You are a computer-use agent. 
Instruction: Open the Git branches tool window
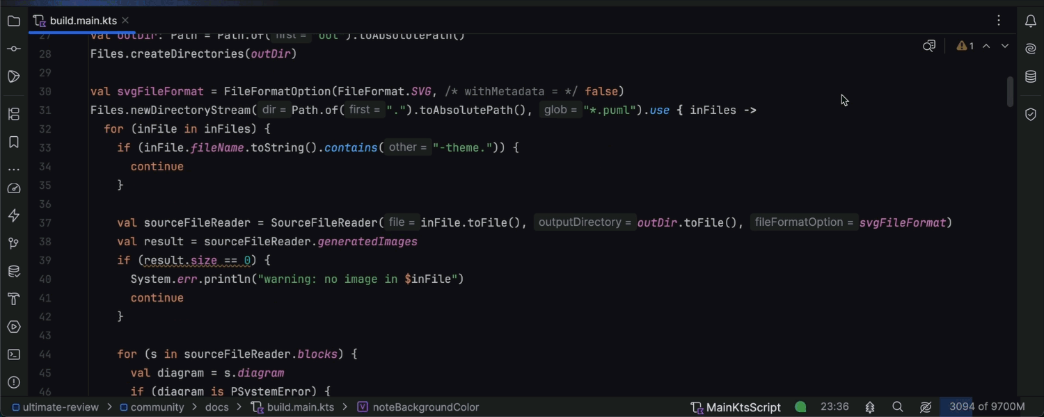point(14,243)
